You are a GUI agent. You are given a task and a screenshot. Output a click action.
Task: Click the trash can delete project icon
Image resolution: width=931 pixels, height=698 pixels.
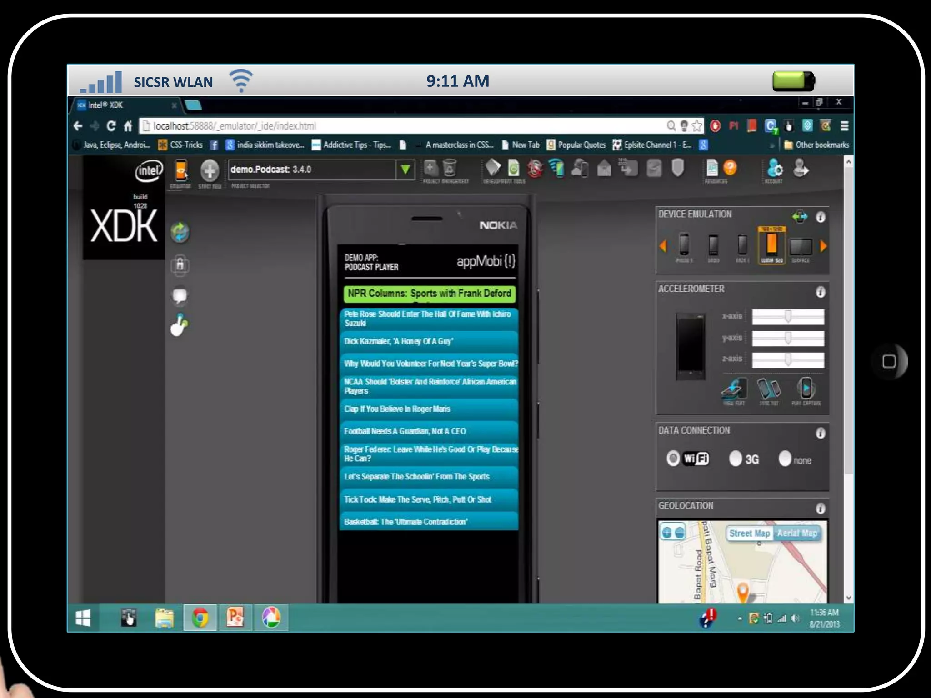coord(450,168)
